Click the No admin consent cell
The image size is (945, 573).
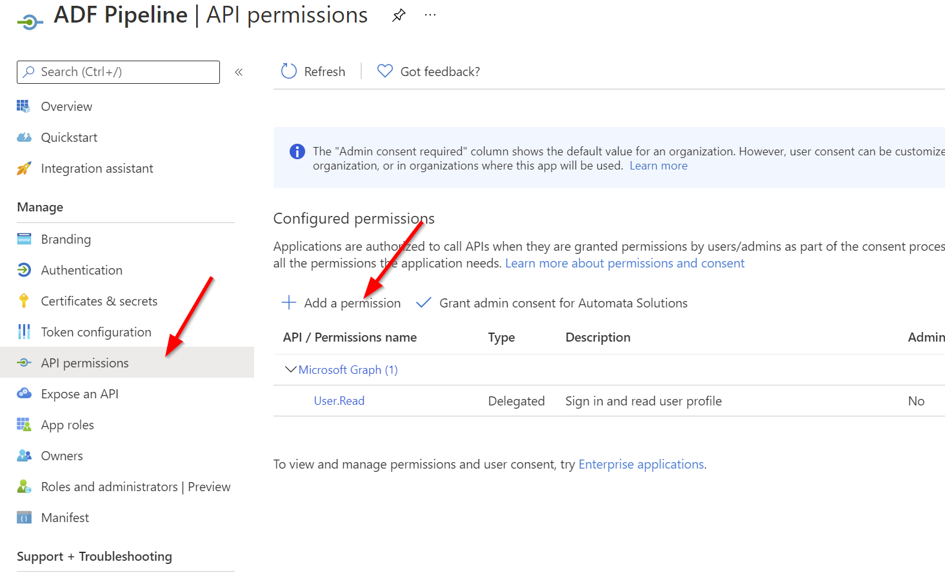916,401
